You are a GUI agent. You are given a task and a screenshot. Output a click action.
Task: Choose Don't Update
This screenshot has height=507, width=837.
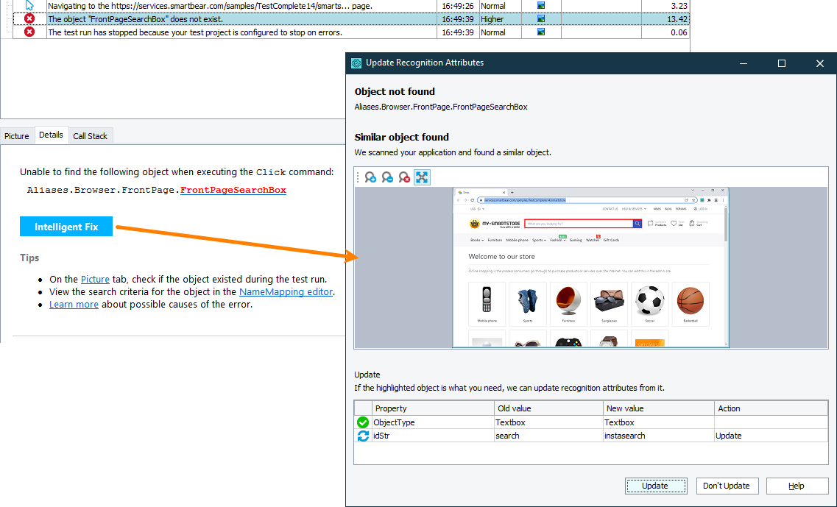(727, 486)
